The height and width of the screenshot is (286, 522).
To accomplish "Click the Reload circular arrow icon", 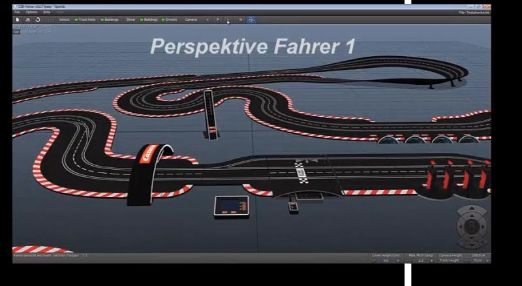I will [38, 20].
